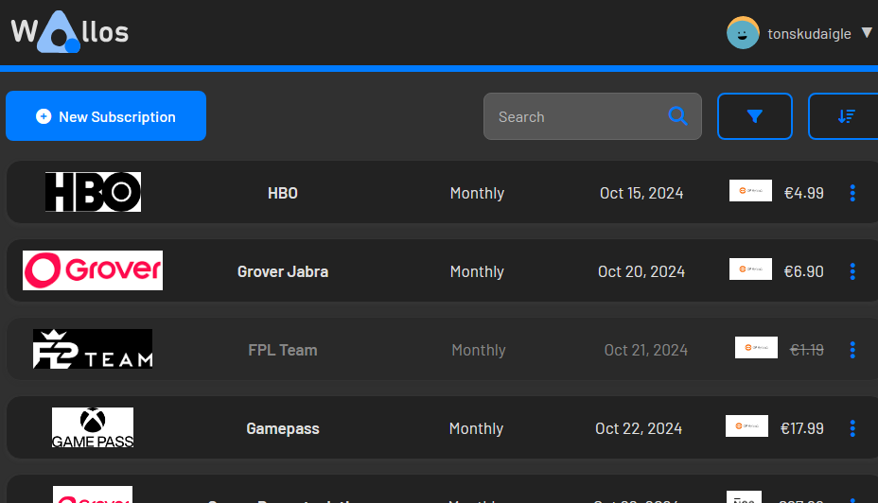Screen dimensions: 878x503
Task: Click the FPL Team logo thumbnail
Action: point(93,349)
